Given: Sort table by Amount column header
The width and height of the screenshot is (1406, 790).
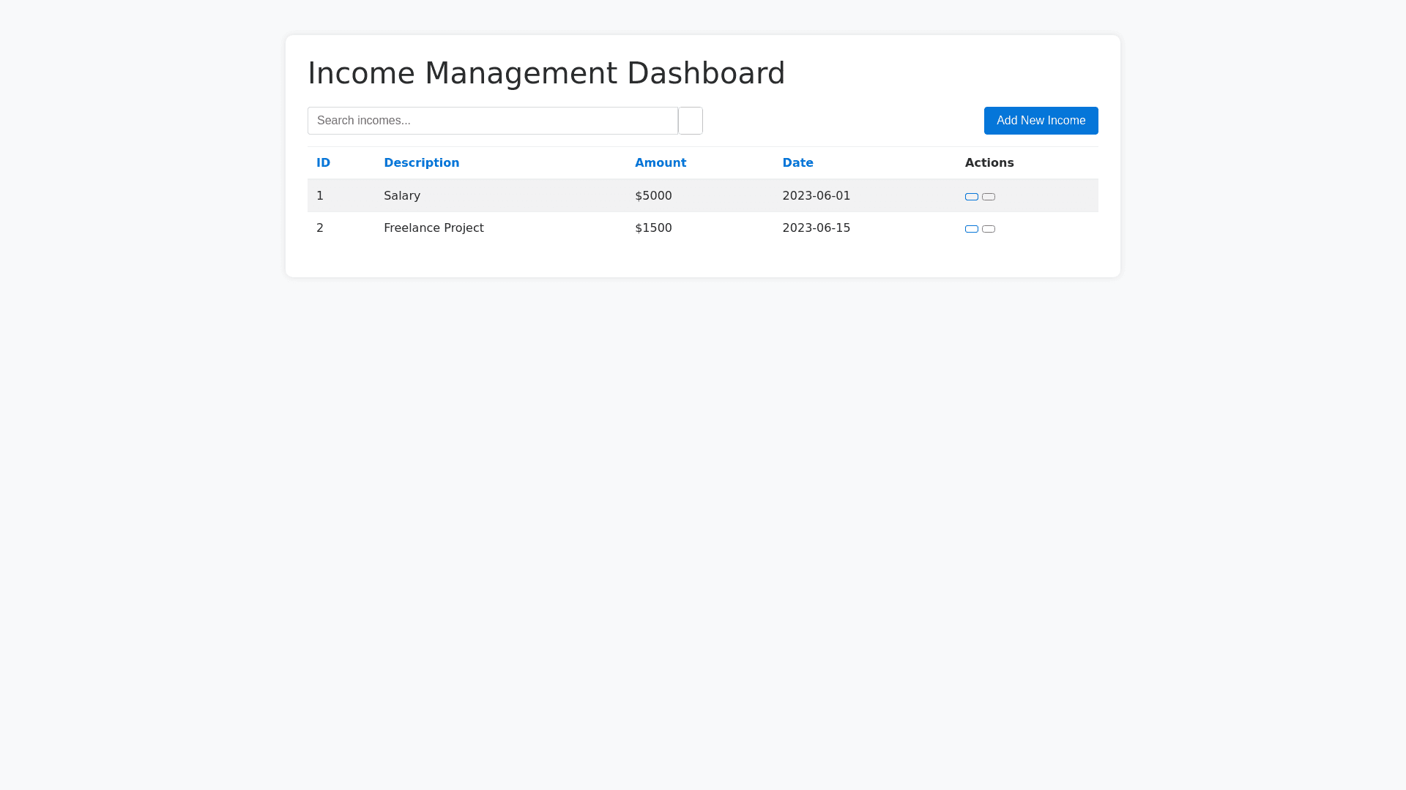Looking at the screenshot, I should (660, 163).
